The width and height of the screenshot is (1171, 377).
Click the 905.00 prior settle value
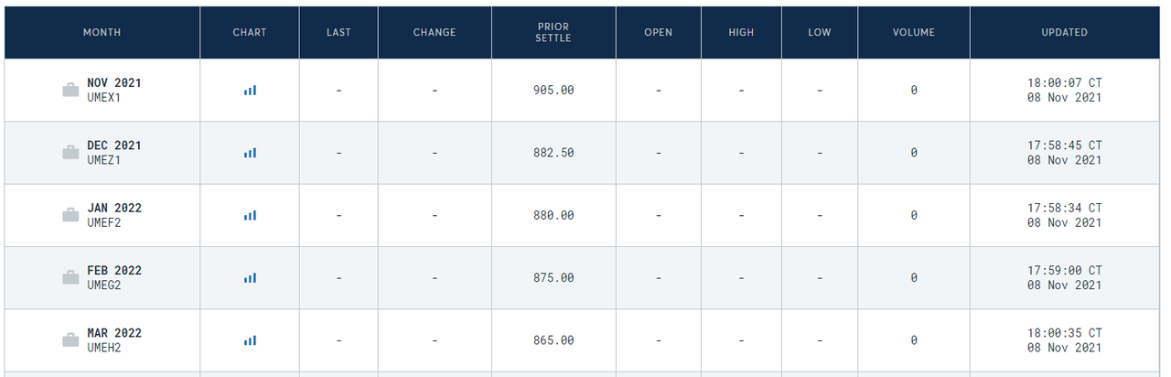pos(553,91)
